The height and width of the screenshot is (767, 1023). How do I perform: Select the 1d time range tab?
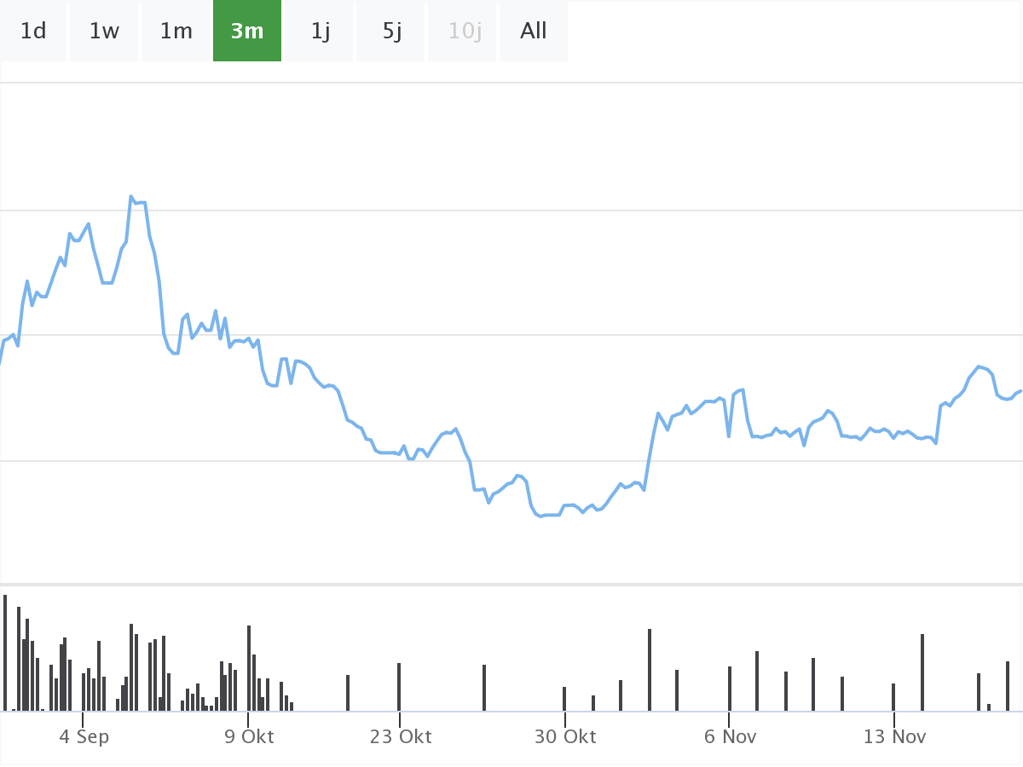[x=33, y=32]
